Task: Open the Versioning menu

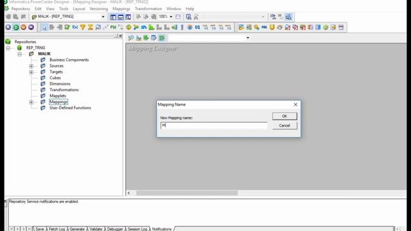Action: point(98,8)
